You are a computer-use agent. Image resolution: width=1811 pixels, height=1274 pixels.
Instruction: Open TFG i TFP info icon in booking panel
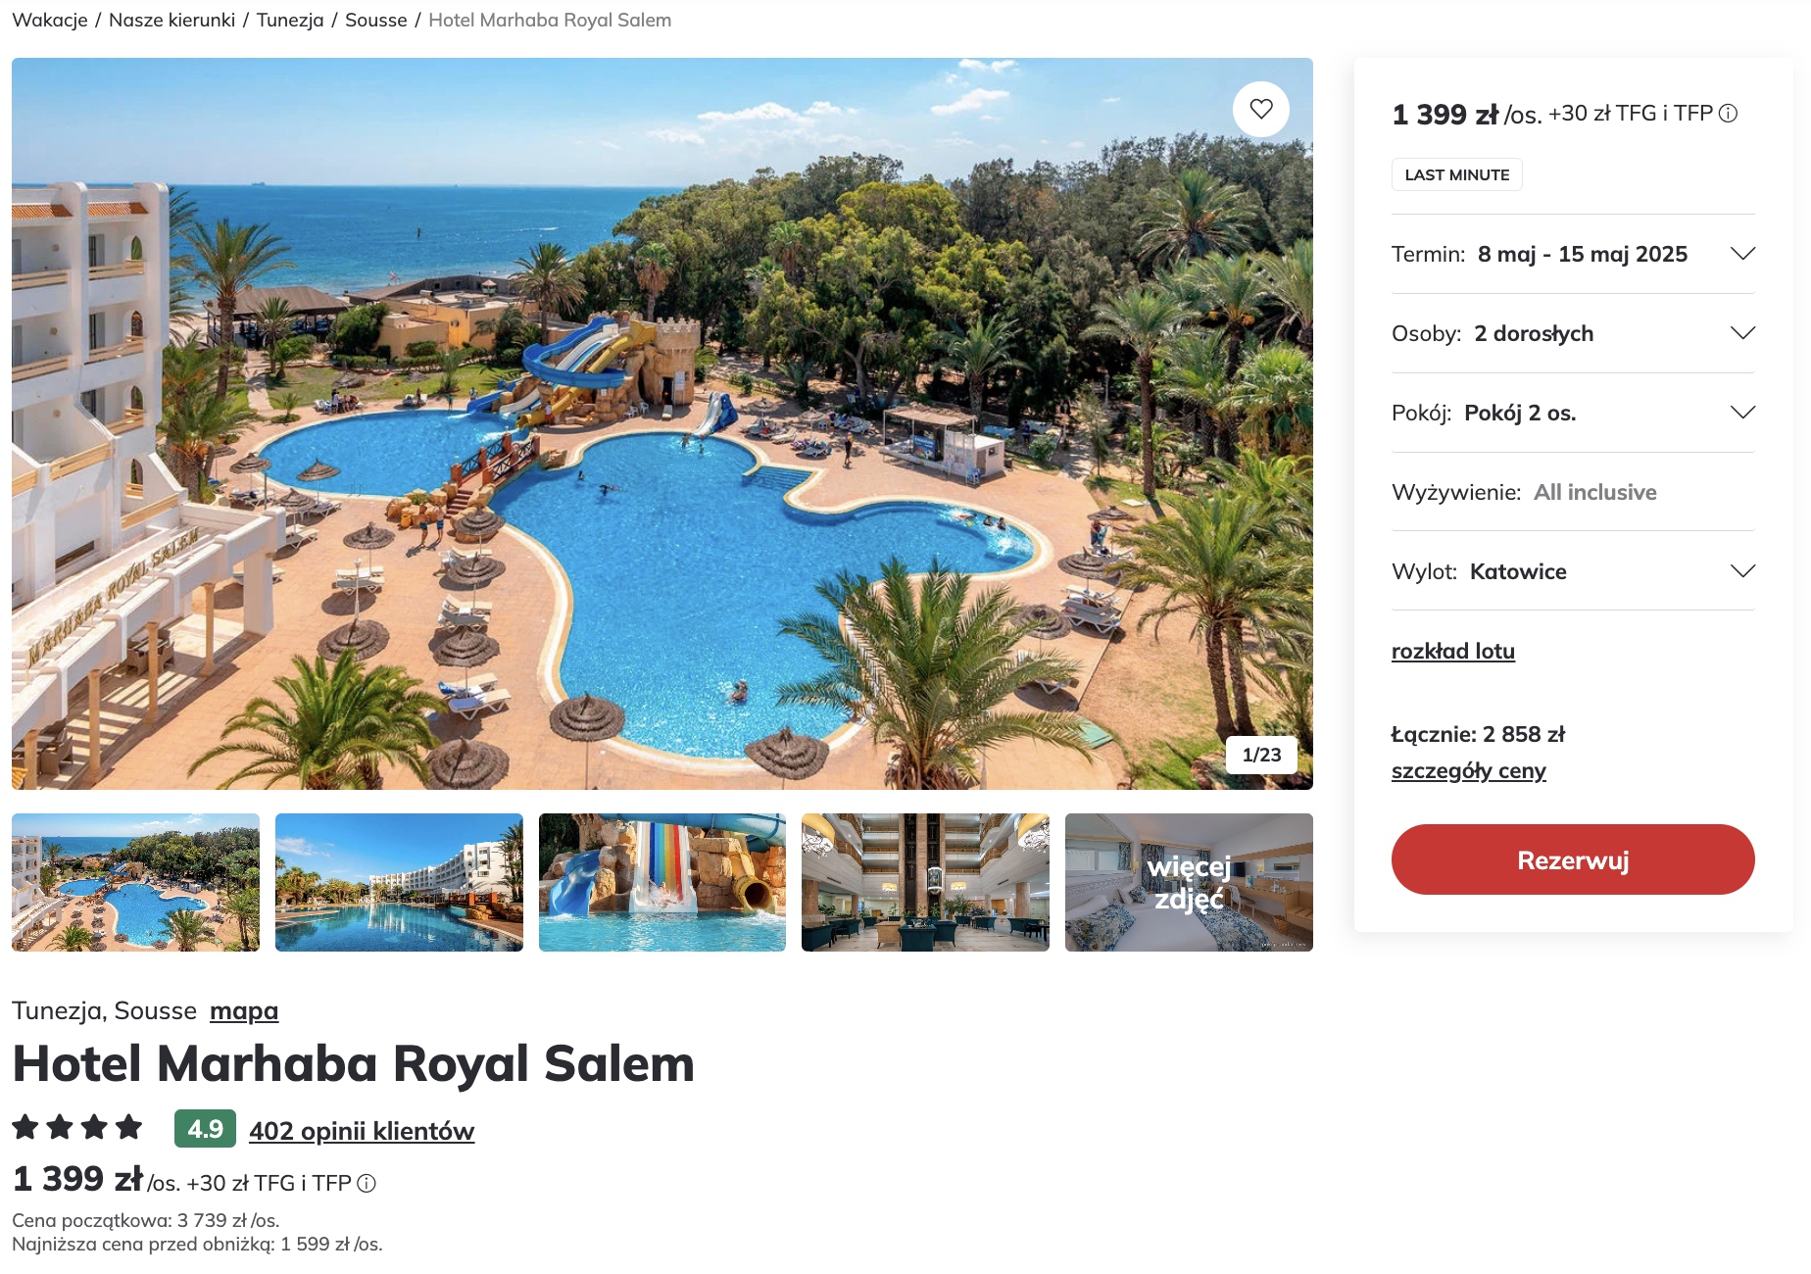click(x=1729, y=114)
